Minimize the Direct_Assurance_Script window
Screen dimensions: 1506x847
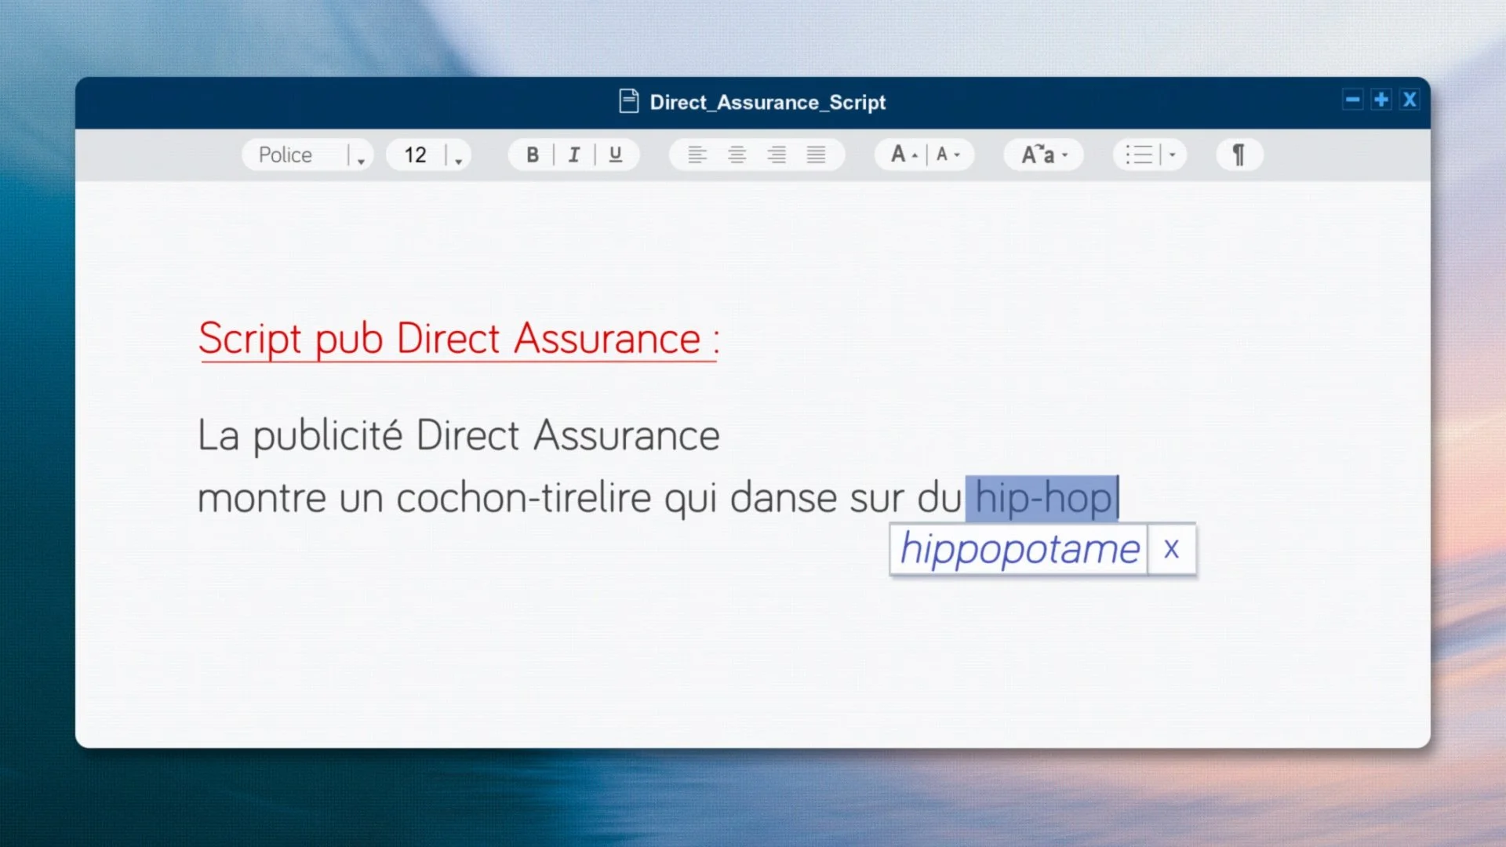pos(1353,100)
